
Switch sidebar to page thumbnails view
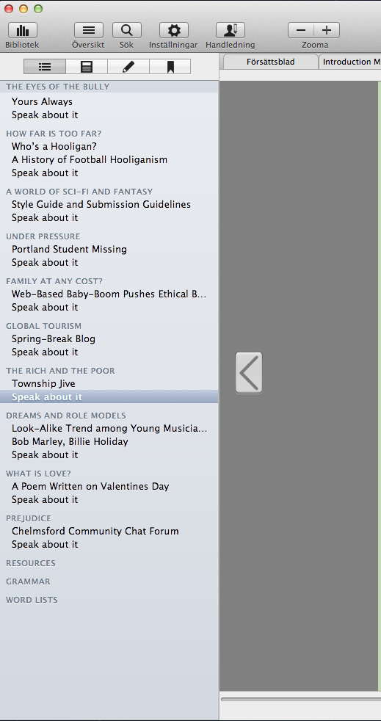[87, 67]
